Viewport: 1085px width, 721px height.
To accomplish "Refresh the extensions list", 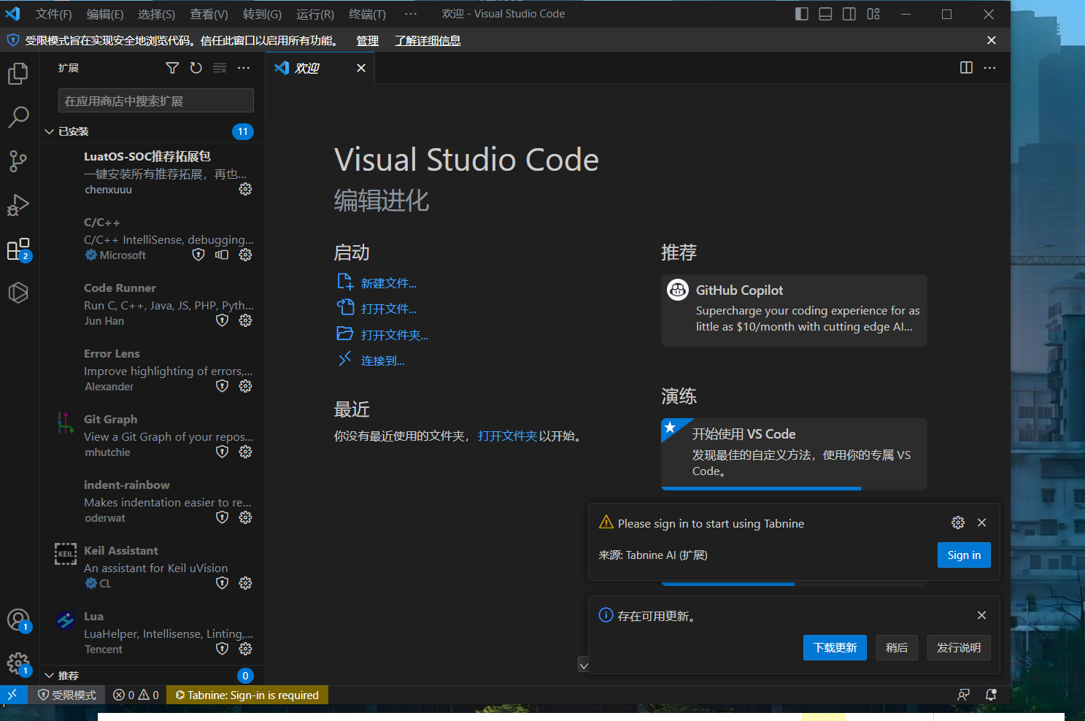I will point(196,68).
